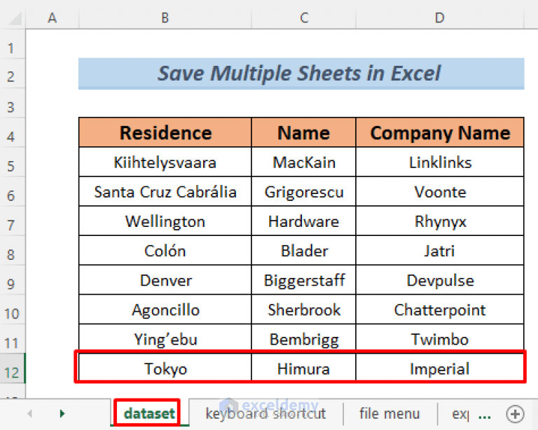Click the Company Name header cell

440,132
